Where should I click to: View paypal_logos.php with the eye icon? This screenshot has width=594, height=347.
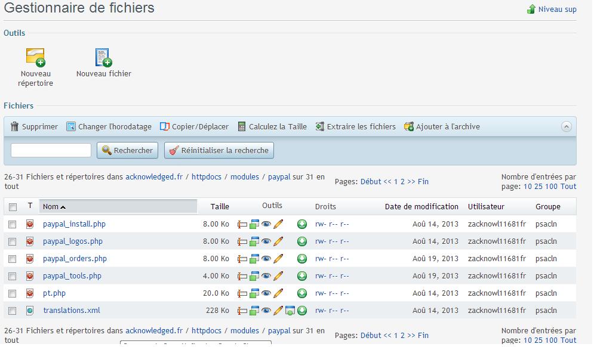point(266,241)
